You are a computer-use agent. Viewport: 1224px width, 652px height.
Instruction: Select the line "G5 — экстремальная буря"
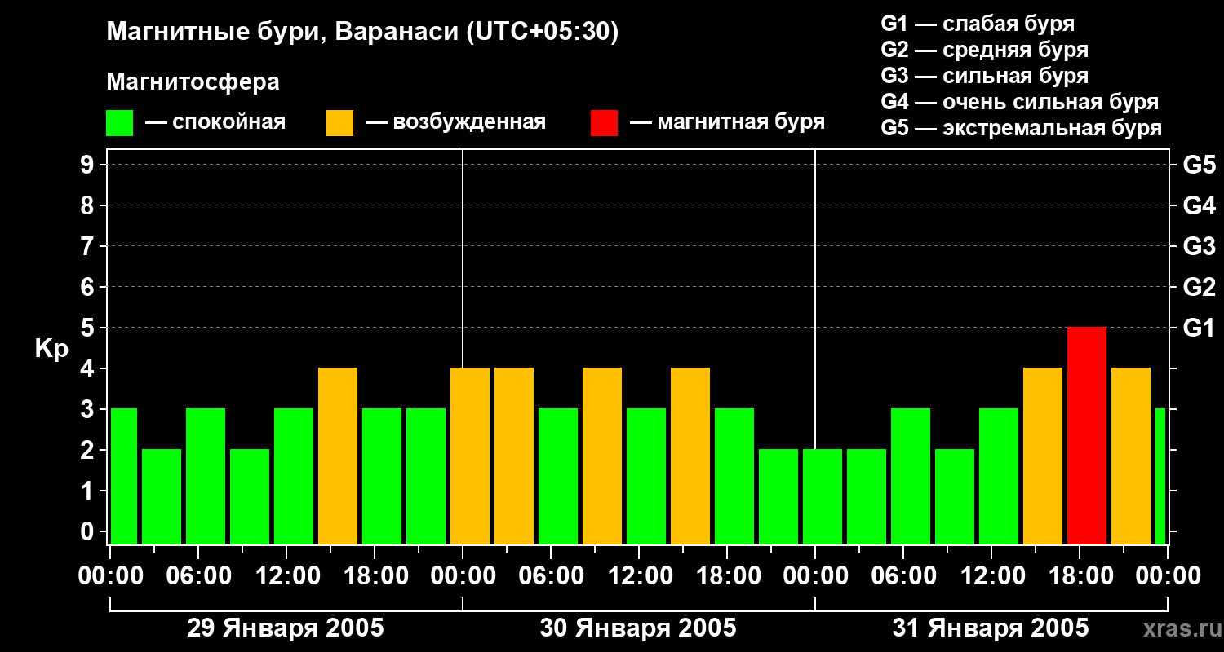point(1022,128)
